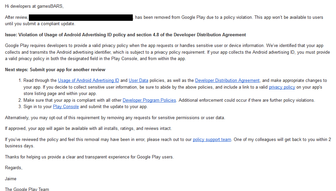This screenshot has height=191, width=336.
Task: Follow the privacy policy hyperlink
Action: pyautogui.click(x=282, y=87)
